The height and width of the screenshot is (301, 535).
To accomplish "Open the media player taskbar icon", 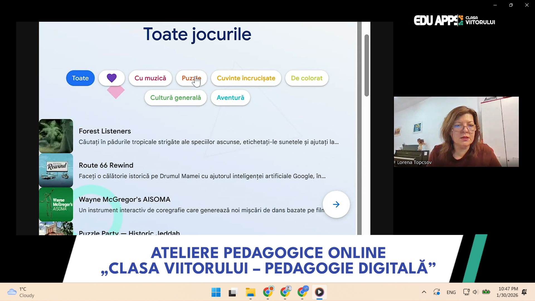I will click(x=319, y=292).
